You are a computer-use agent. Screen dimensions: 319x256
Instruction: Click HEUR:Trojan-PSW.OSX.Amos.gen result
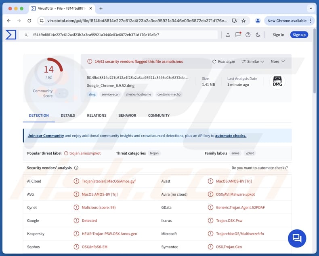(x=109, y=234)
